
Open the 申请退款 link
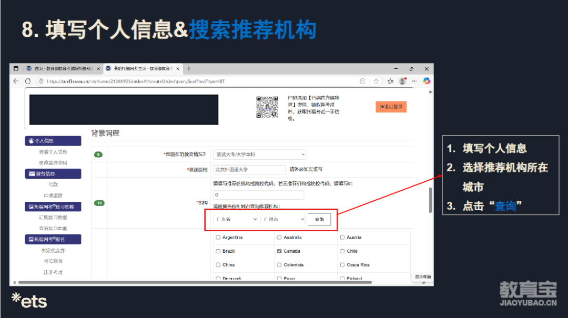53,196
